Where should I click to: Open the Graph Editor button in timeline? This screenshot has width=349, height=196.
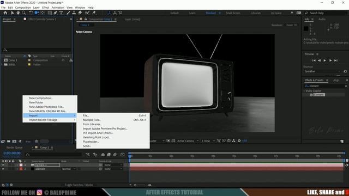pyautogui.click(x=122, y=155)
